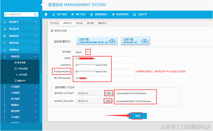Switch to the 财付通 tab
This screenshot has width=213, height=131.
click(90, 23)
